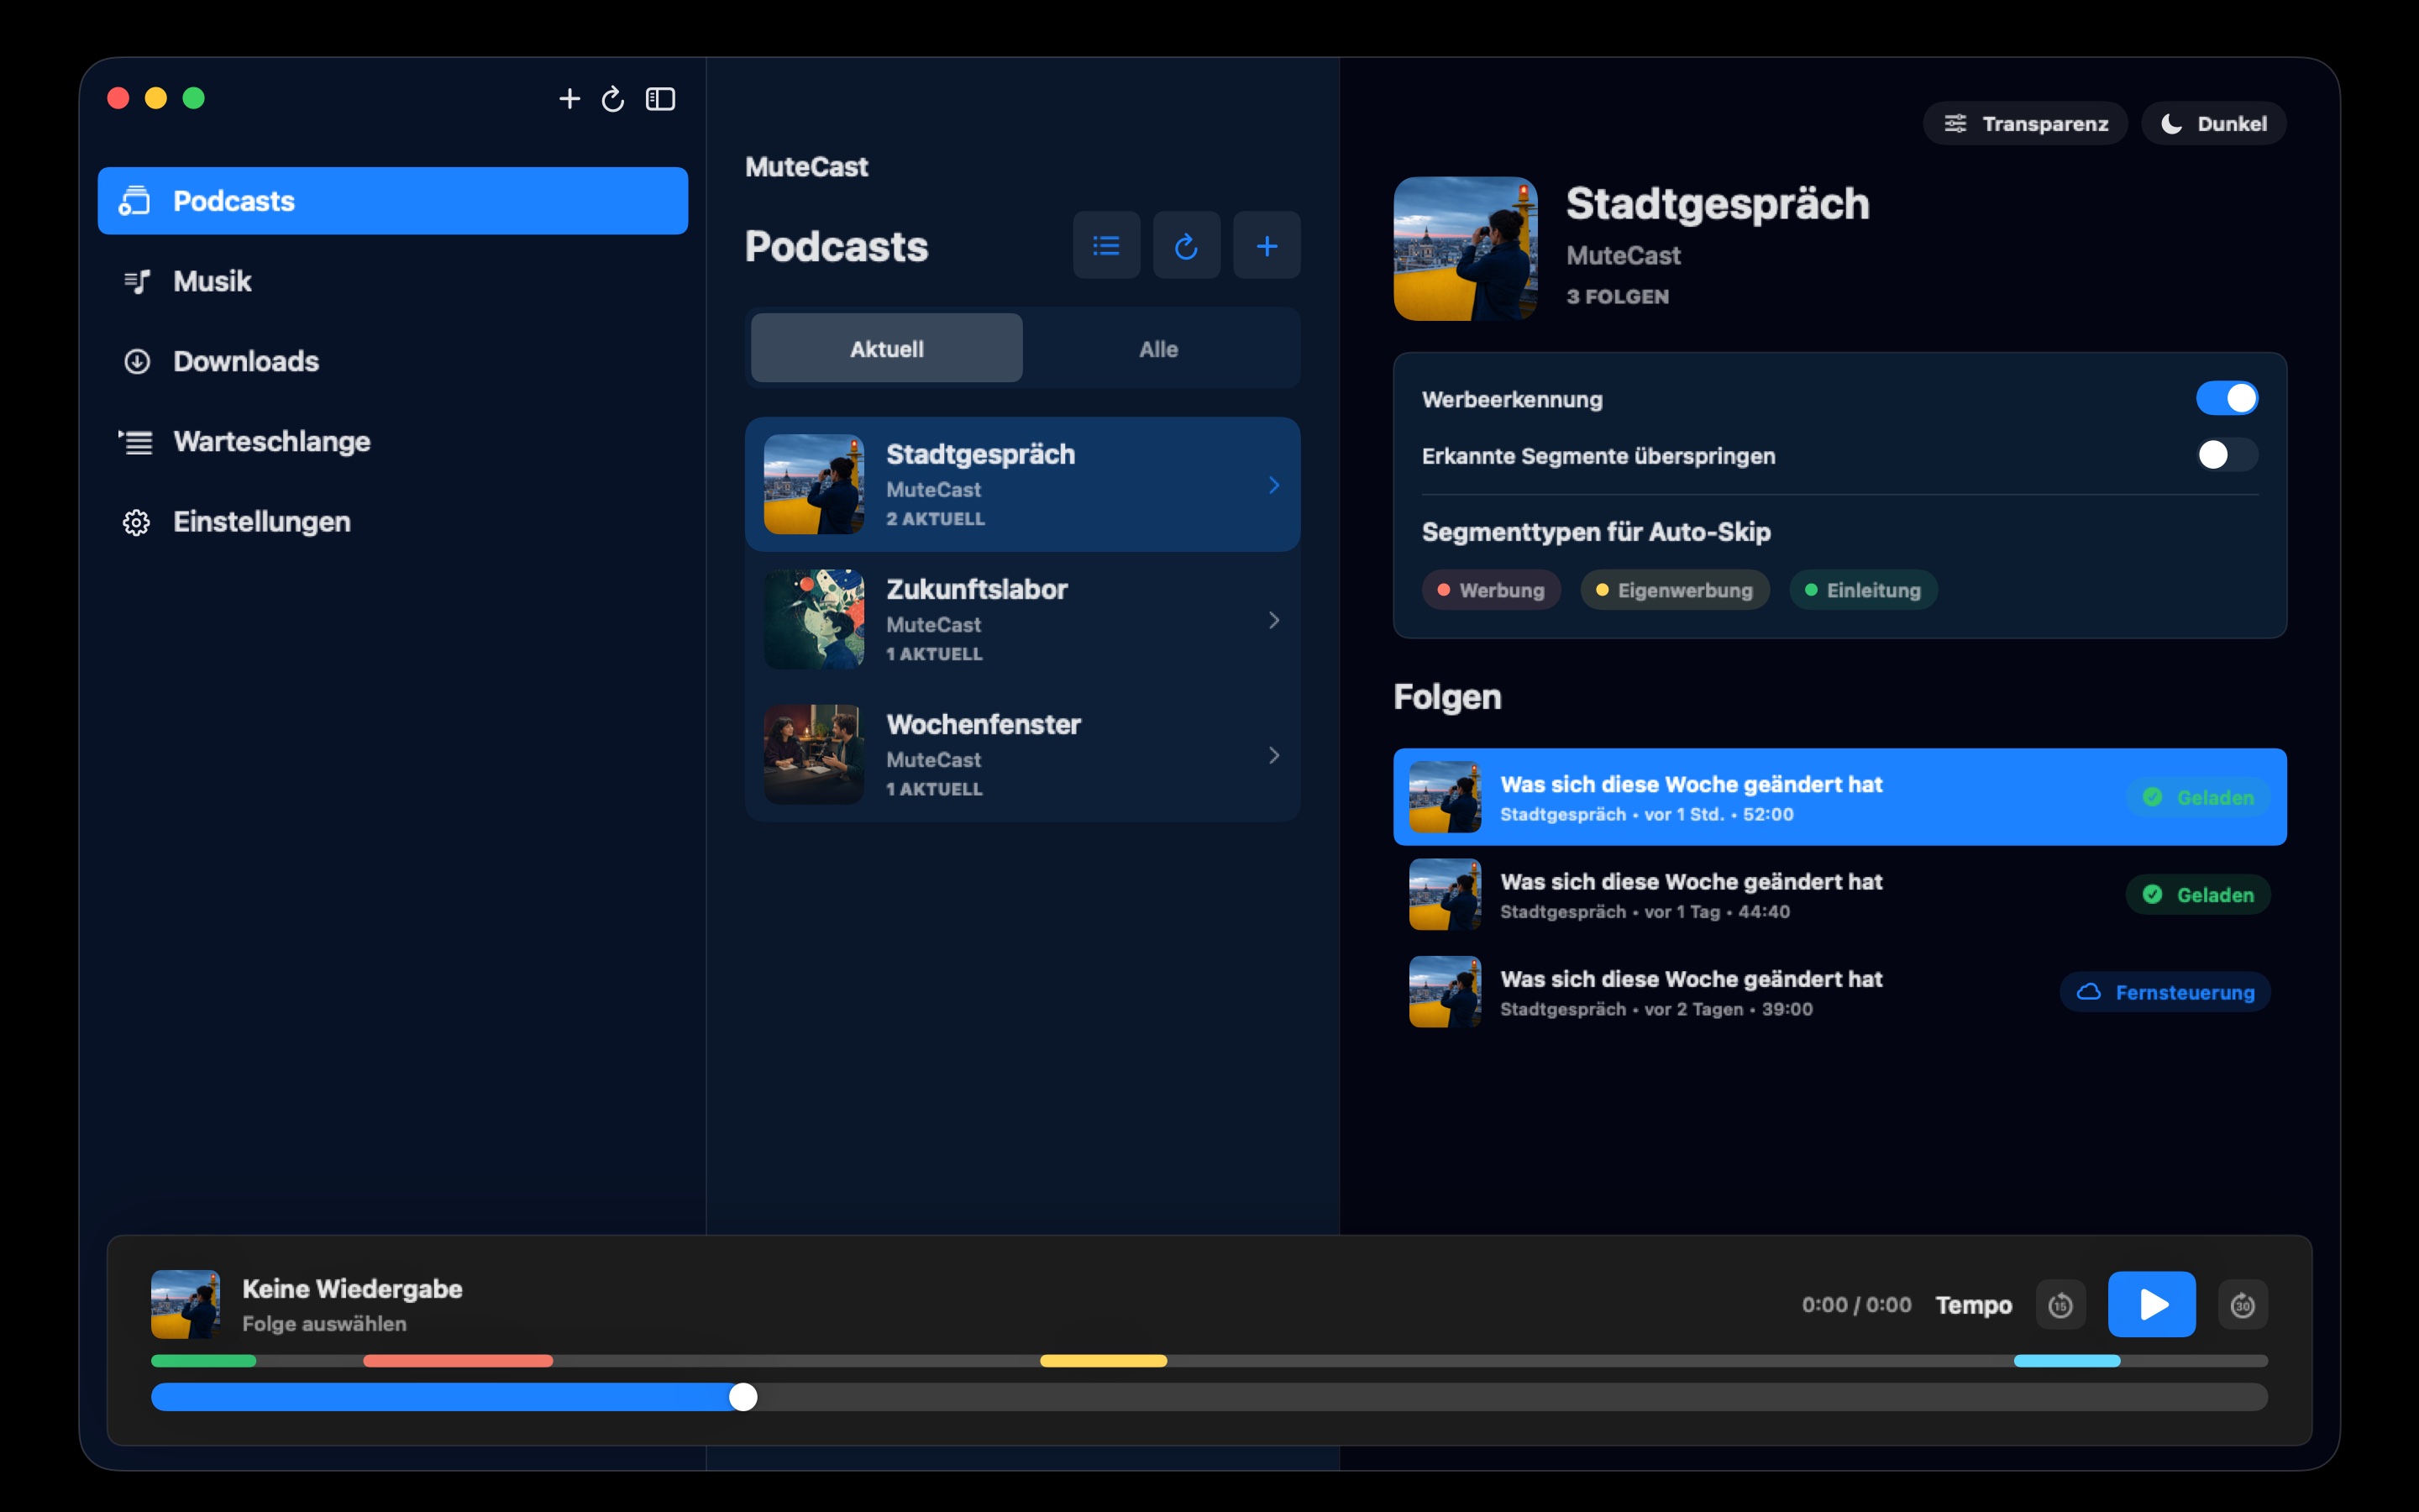Select the Wochenfenster podcast cover
2419x1512 pixels.
click(x=814, y=754)
